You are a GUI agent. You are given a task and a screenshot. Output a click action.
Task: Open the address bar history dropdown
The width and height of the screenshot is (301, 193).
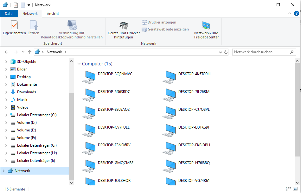[x=220, y=52]
